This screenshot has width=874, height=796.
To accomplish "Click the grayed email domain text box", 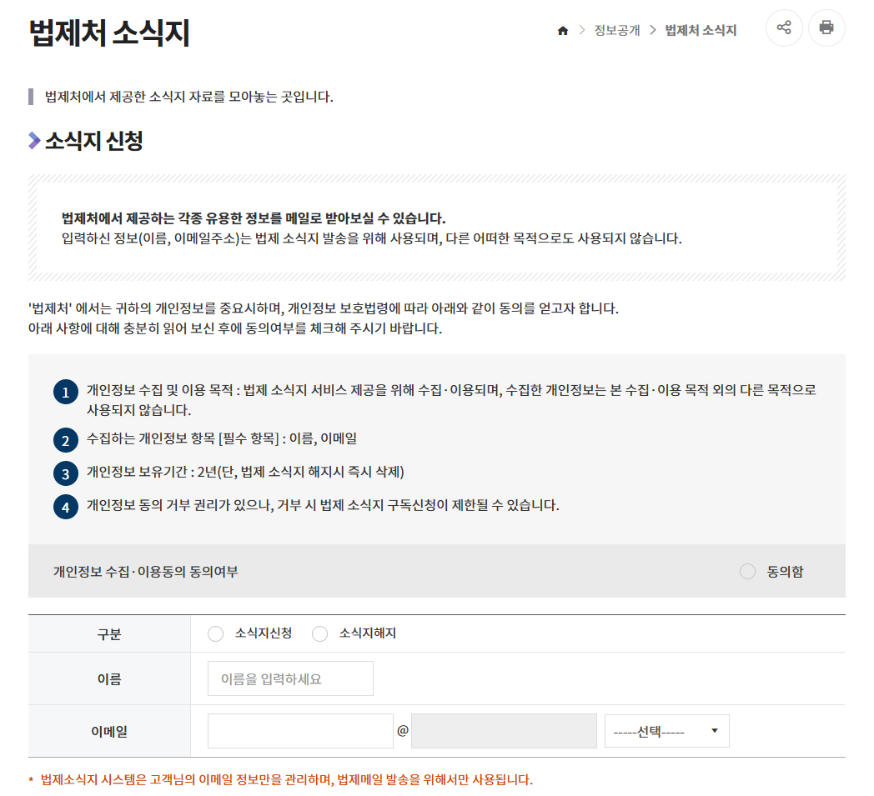I will tap(504, 730).
